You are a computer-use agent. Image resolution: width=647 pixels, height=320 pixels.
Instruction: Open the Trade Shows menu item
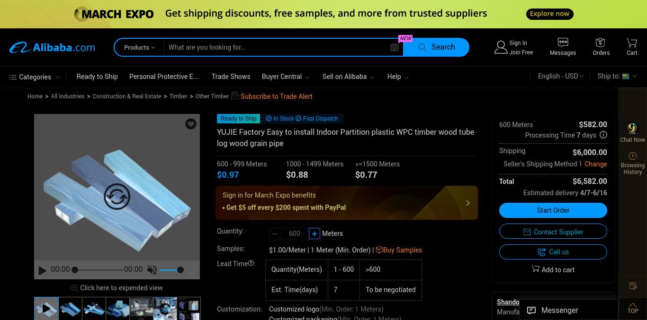231,76
